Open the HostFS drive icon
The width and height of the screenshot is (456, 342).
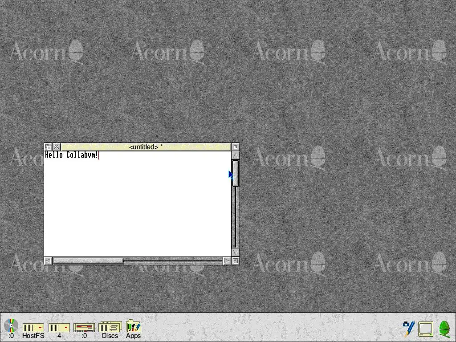coord(33,331)
